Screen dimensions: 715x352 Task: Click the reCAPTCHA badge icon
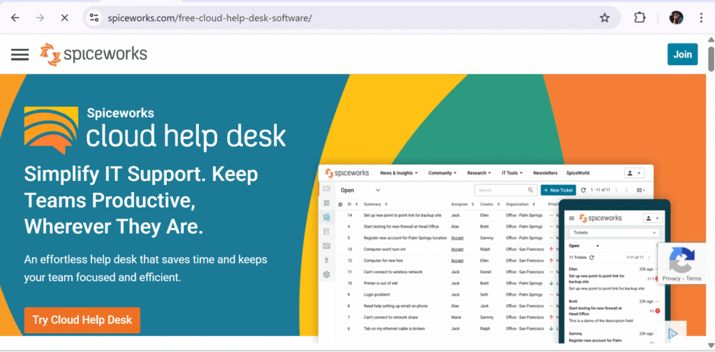click(x=681, y=260)
